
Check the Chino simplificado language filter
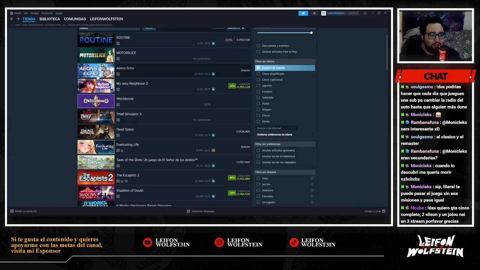pyautogui.click(x=258, y=74)
